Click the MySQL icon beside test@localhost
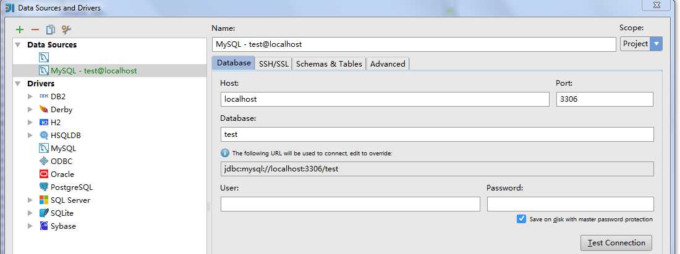680x254 pixels. (x=44, y=70)
